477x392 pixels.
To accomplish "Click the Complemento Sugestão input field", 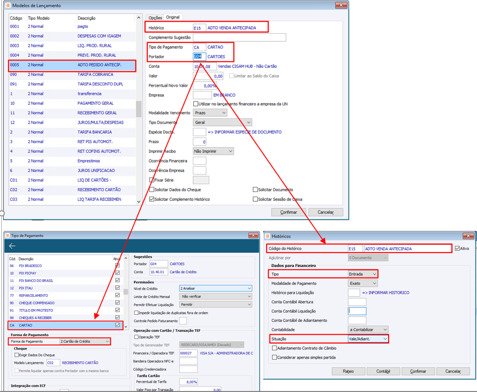I will (240, 37).
